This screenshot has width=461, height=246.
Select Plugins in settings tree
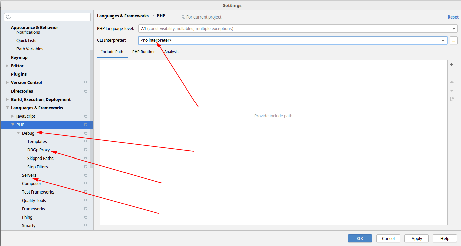point(19,74)
